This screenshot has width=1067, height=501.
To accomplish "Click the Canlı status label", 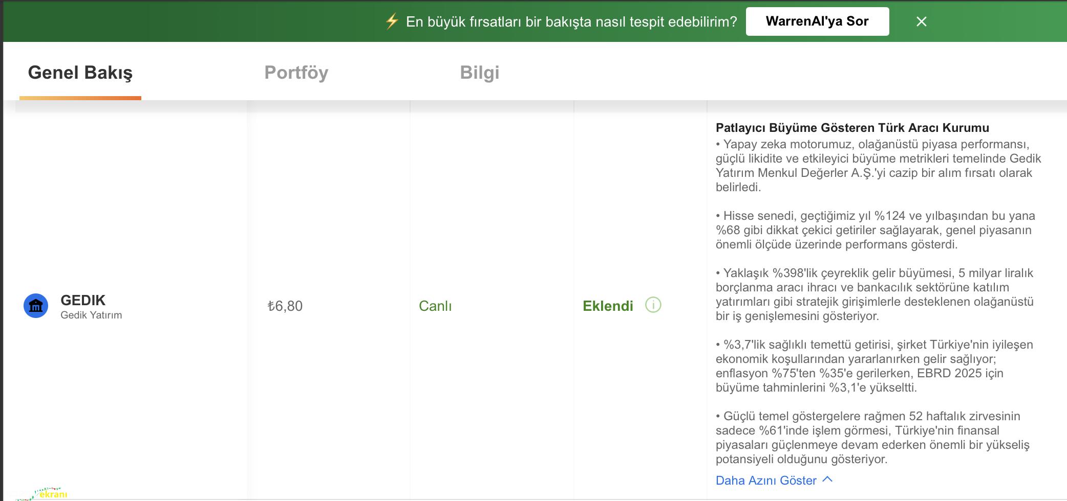I will click(435, 306).
